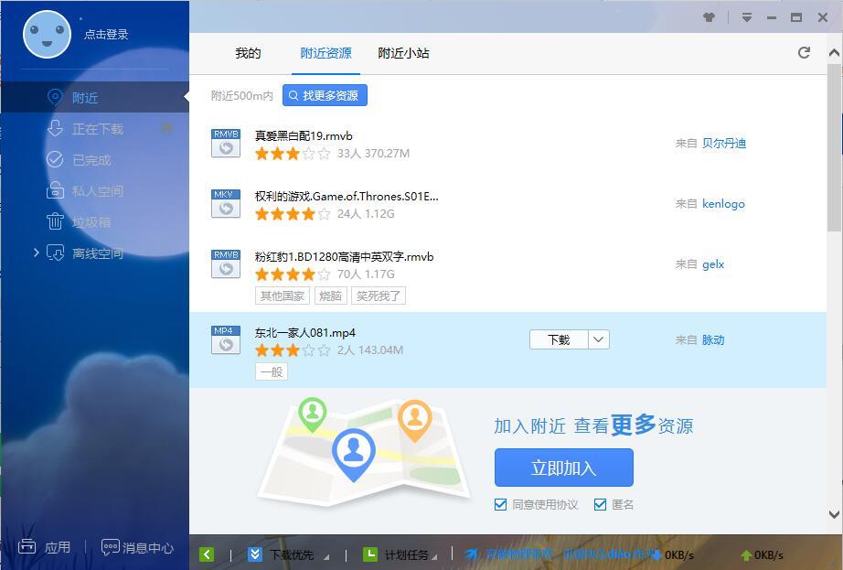The height and width of the screenshot is (570, 843).
Task: Switch to the 附近小站 tab
Action: click(x=403, y=53)
